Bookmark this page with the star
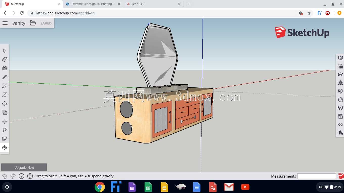Screen dimensions: 344x193 click(x=309, y=13)
